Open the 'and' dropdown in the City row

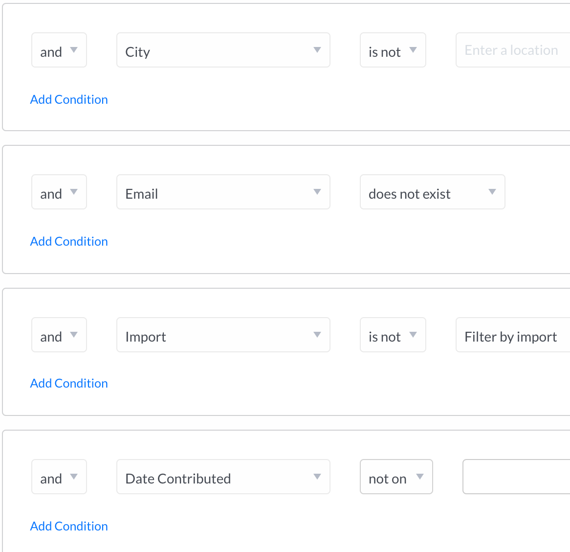pyautogui.click(x=59, y=50)
